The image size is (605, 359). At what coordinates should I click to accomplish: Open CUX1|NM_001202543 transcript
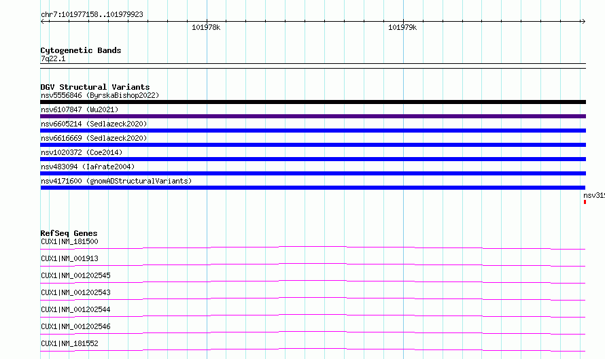coord(75,292)
